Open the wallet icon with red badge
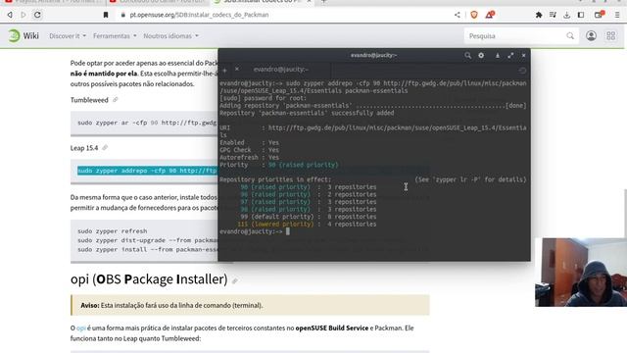This screenshot has height=353, width=627. tap(599, 15)
